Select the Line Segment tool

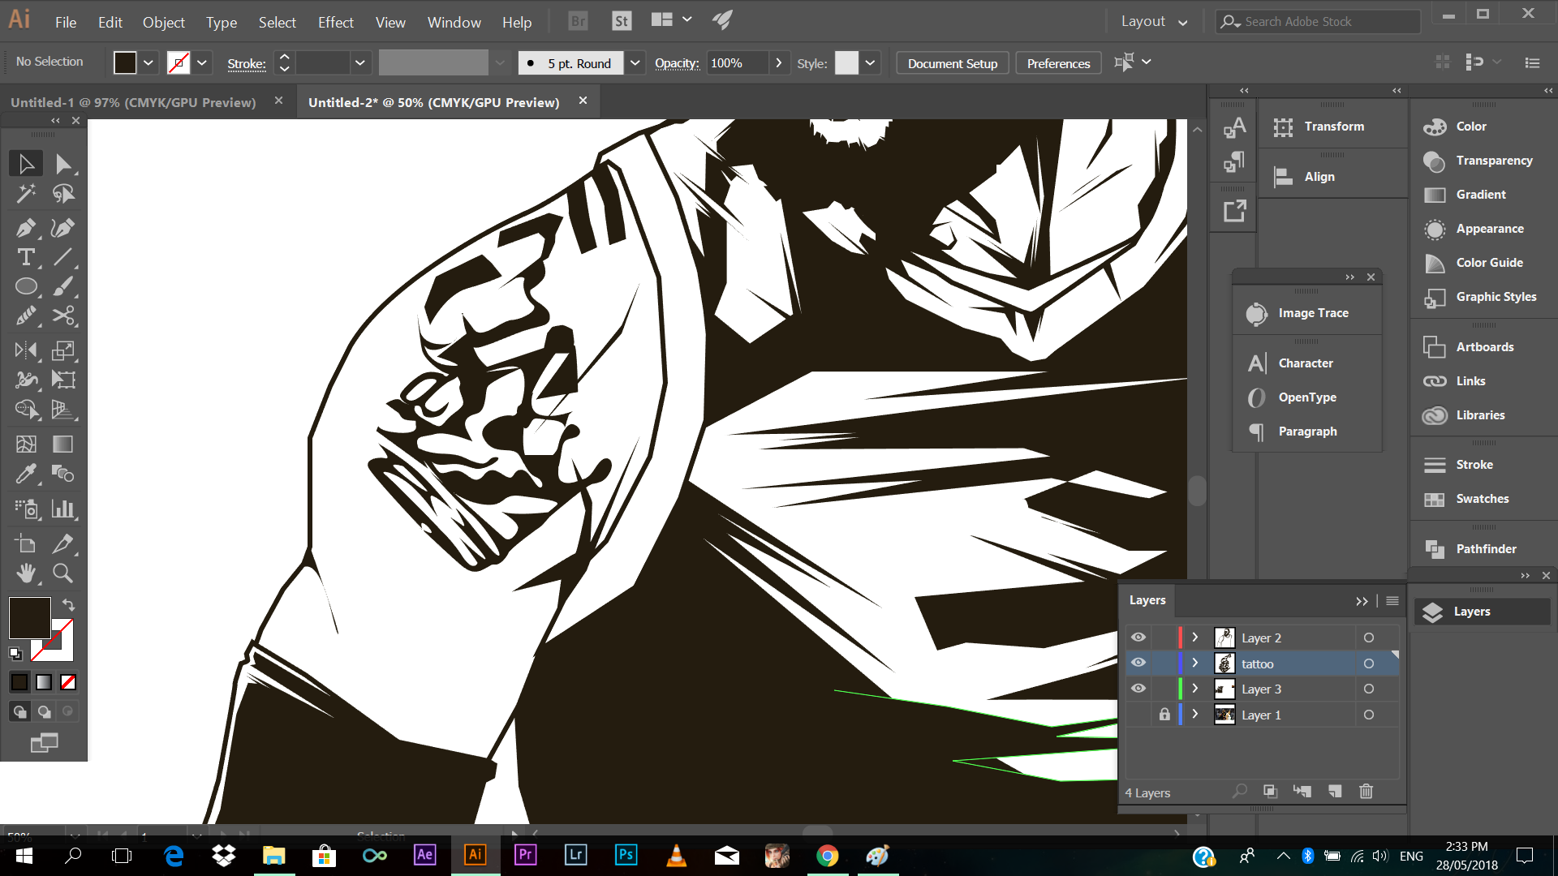[63, 257]
